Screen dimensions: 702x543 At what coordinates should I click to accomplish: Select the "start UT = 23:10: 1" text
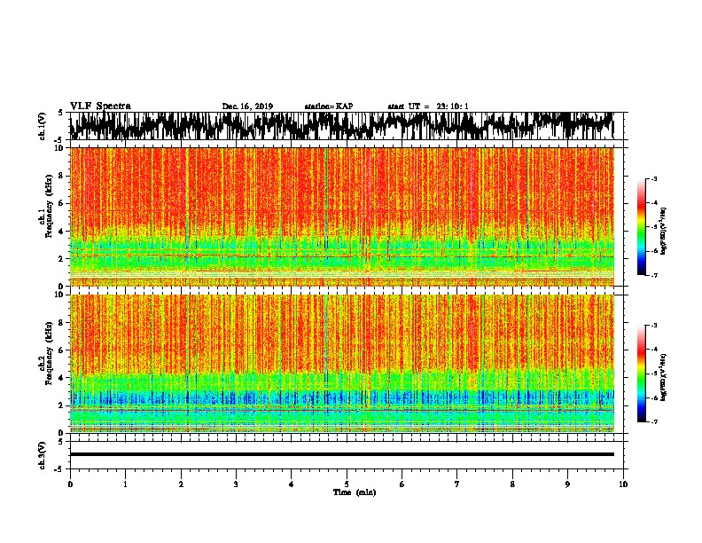coord(428,106)
